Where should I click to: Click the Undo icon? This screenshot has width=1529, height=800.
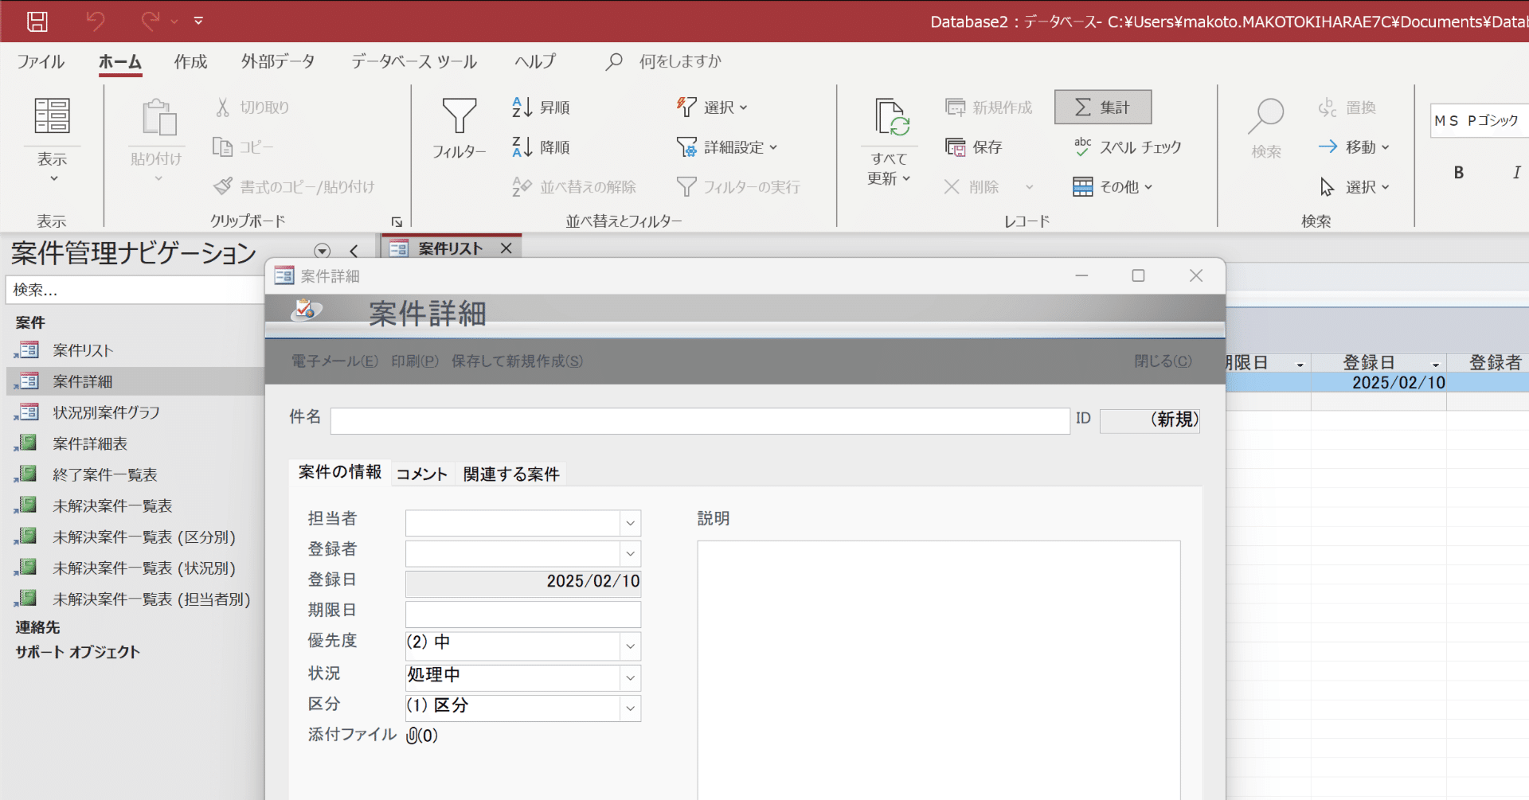click(95, 21)
